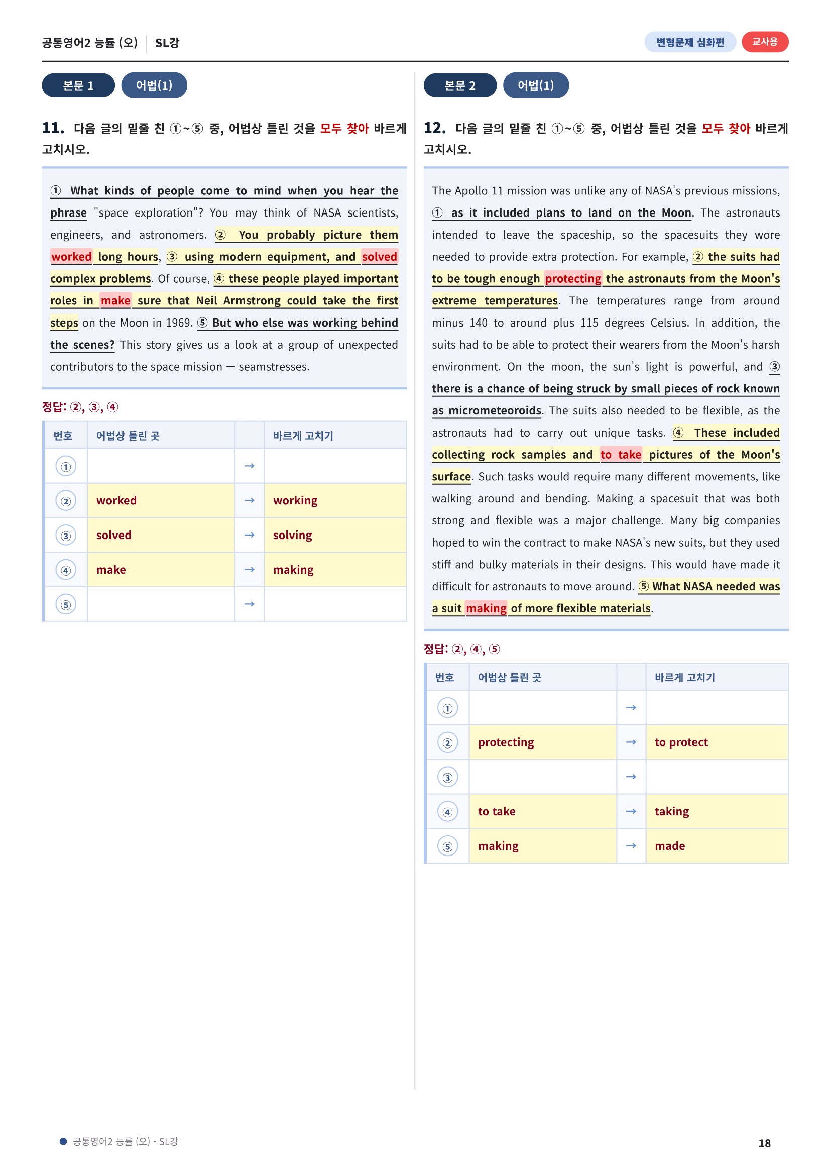Image resolution: width=830 pixels, height=1175 pixels.
Task: Click the header title 공통영어2 능률 (오)
Action: click(89, 43)
